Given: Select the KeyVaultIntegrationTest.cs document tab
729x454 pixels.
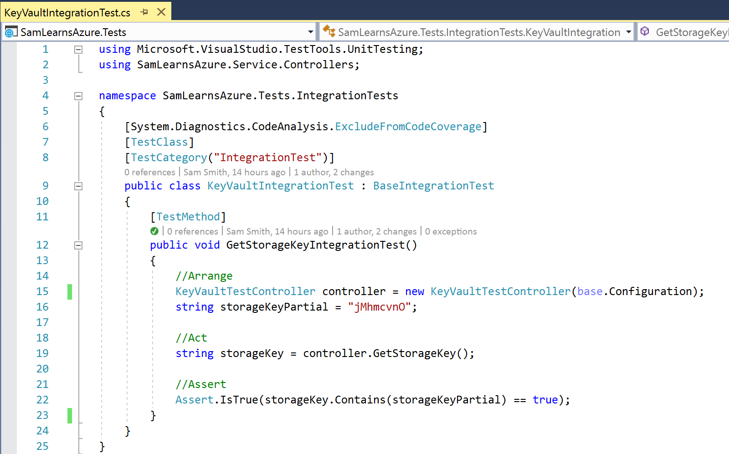Looking at the screenshot, I should (x=67, y=13).
